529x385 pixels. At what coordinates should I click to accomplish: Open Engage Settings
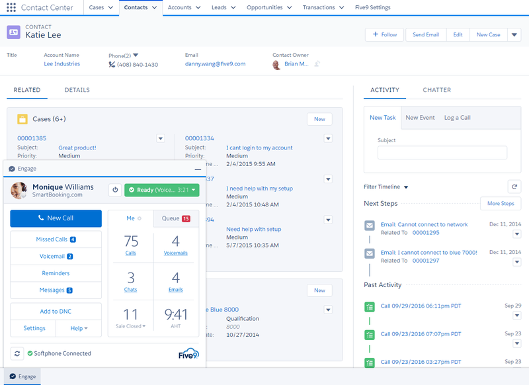click(x=34, y=328)
